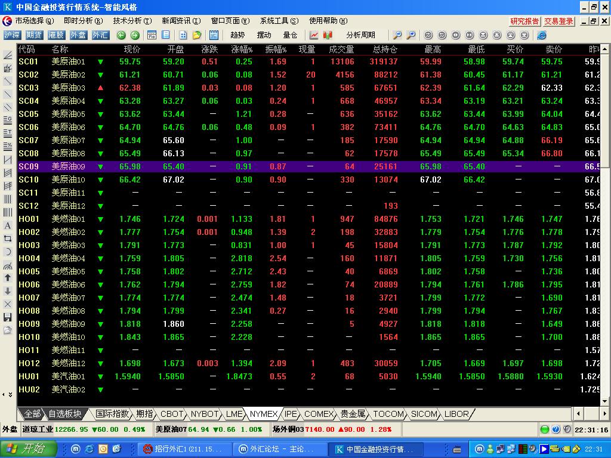Screen dimensions: 611x458
Task: Switch to the candlestick chart icon
Action: point(328,35)
